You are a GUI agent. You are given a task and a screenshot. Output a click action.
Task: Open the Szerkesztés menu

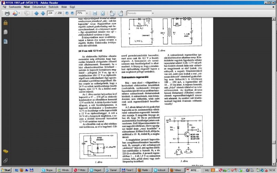15,7
